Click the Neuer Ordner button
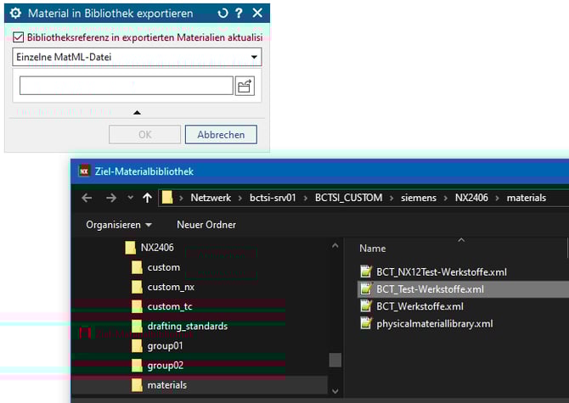 pos(206,225)
